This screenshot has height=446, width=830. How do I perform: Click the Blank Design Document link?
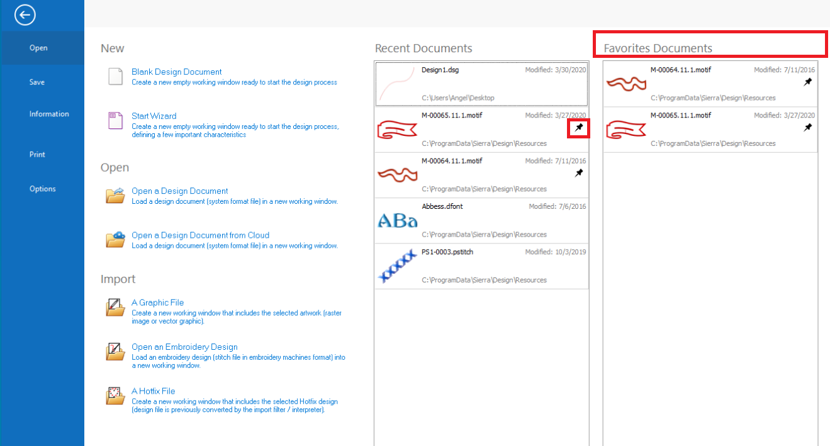pyautogui.click(x=176, y=72)
